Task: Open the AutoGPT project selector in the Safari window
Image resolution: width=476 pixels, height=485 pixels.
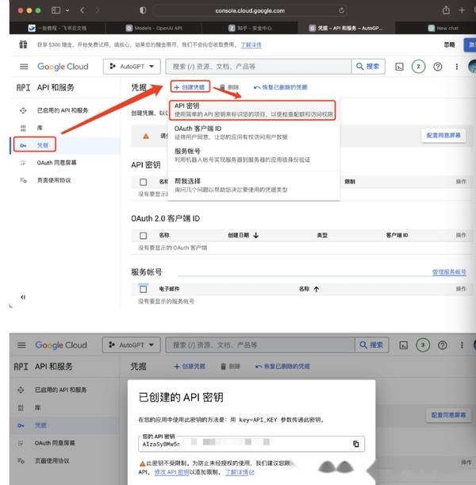Action: coord(132,67)
